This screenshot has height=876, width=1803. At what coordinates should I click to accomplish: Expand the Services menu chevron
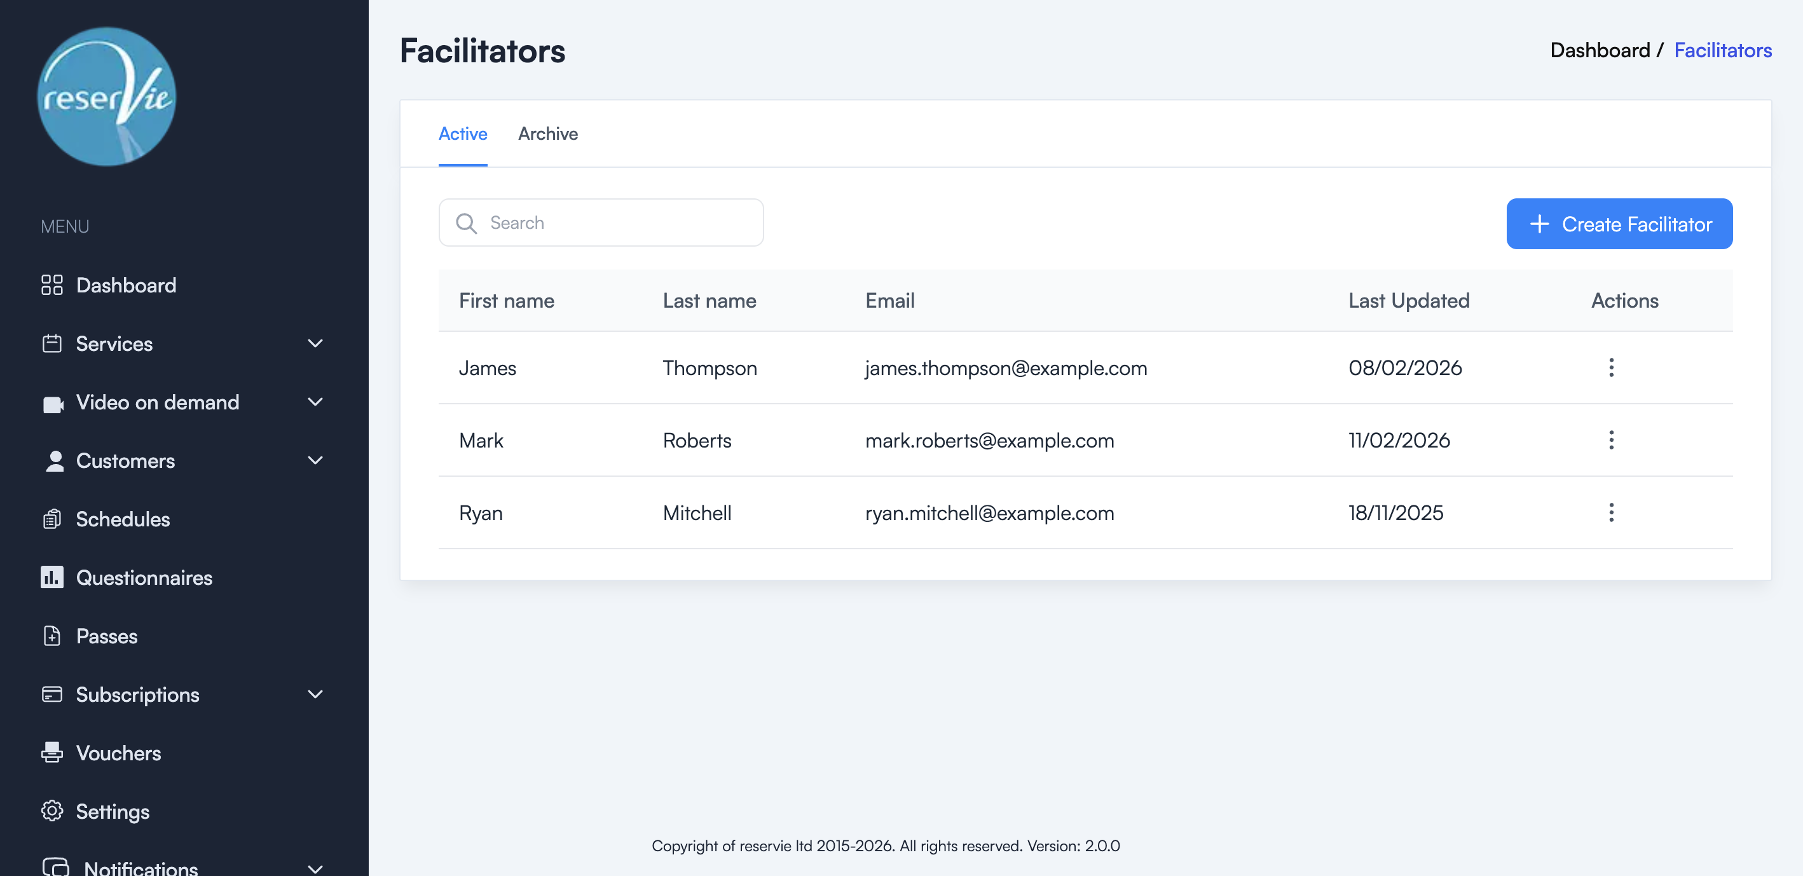tap(315, 343)
